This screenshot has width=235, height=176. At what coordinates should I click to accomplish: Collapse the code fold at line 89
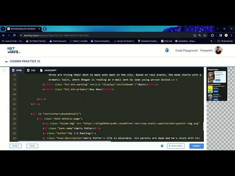tap(17, 138)
